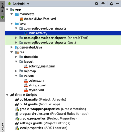This screenshot has width=121, height=132.
Task: Select the styles.xml file name
Action: pos(36,90)
